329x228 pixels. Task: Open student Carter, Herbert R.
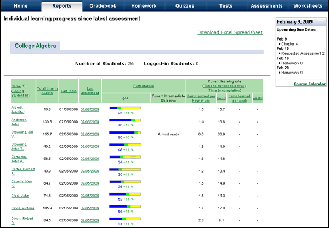23,171
